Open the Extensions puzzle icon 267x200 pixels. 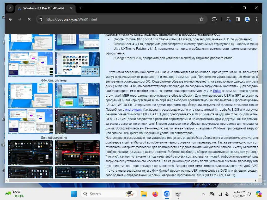(x=214, y=19)
